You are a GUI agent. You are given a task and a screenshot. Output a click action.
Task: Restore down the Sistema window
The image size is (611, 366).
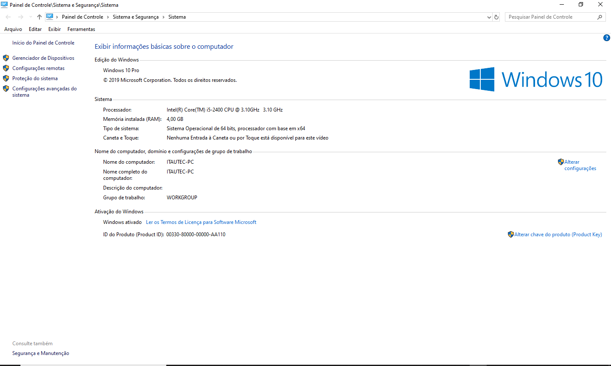tap(581, 5)
